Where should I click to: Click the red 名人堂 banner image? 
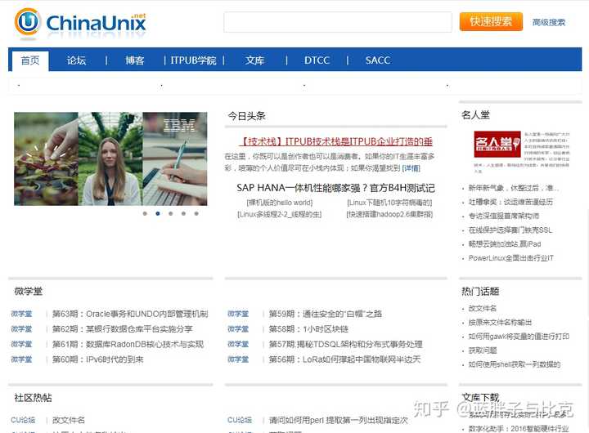tap(497, 144)
